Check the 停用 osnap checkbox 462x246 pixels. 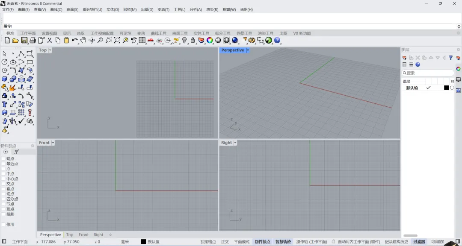click(3, 224)
